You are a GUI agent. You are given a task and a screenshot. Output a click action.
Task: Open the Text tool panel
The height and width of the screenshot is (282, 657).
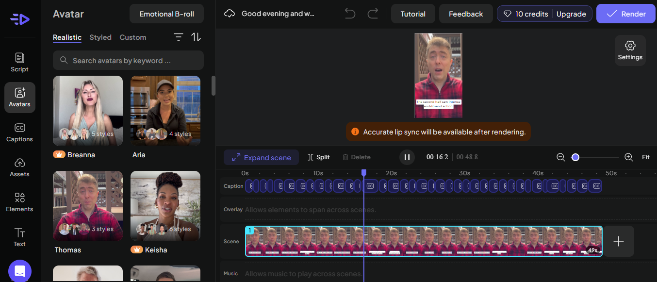pos(19,237)
